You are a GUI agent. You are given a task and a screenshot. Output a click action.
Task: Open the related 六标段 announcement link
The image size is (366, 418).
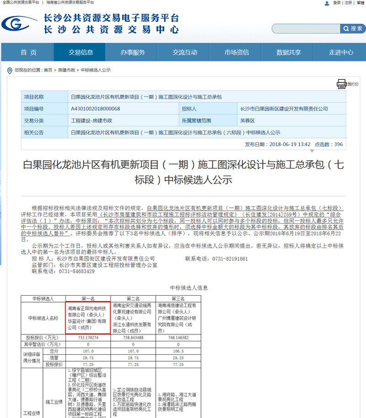[x=175, y=132]
